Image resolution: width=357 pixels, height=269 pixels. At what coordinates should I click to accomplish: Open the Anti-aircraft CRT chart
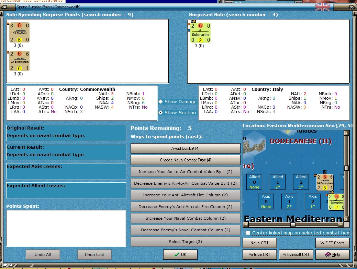click(296, 255)
